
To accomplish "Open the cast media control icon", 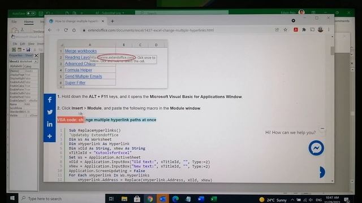I will pos(312,30).
